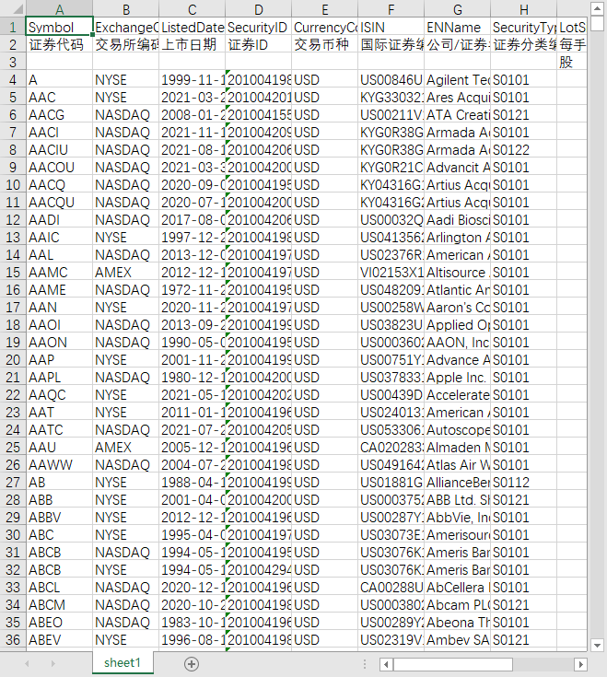This screenshot has width=607, height=677.
Task: Select the AAWW symbol cell
Action: (x=60, y=465)
